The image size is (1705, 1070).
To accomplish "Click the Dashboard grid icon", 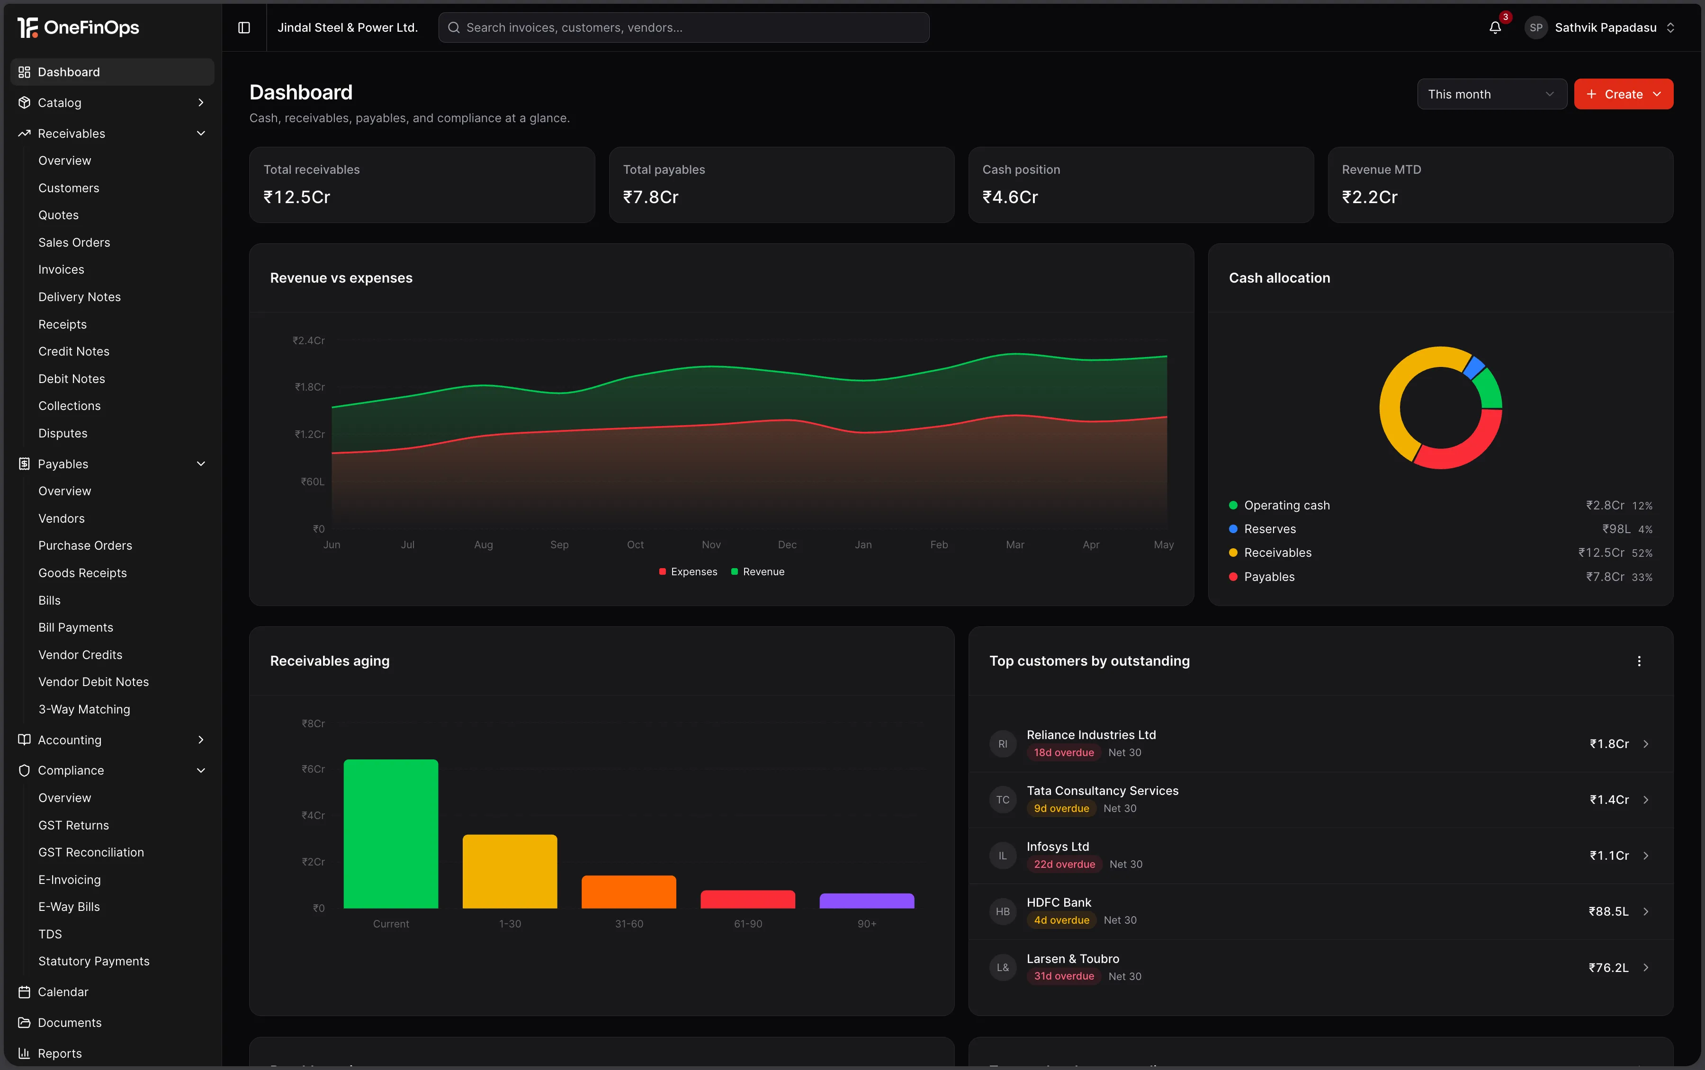I will [x=24, y=72].
